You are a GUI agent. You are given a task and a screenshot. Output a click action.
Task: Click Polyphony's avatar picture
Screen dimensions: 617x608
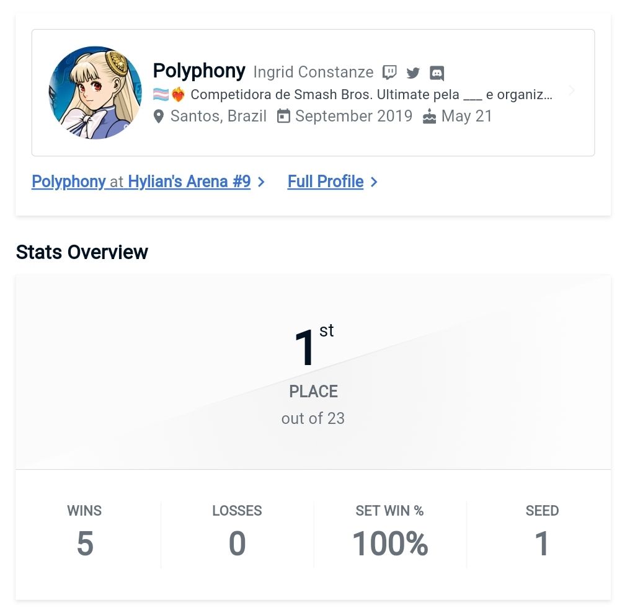coord(95,93)
